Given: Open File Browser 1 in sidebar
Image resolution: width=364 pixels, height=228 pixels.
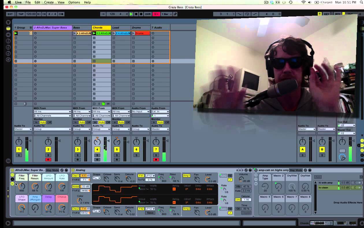Looking at the screenshot, I should 8,41.
